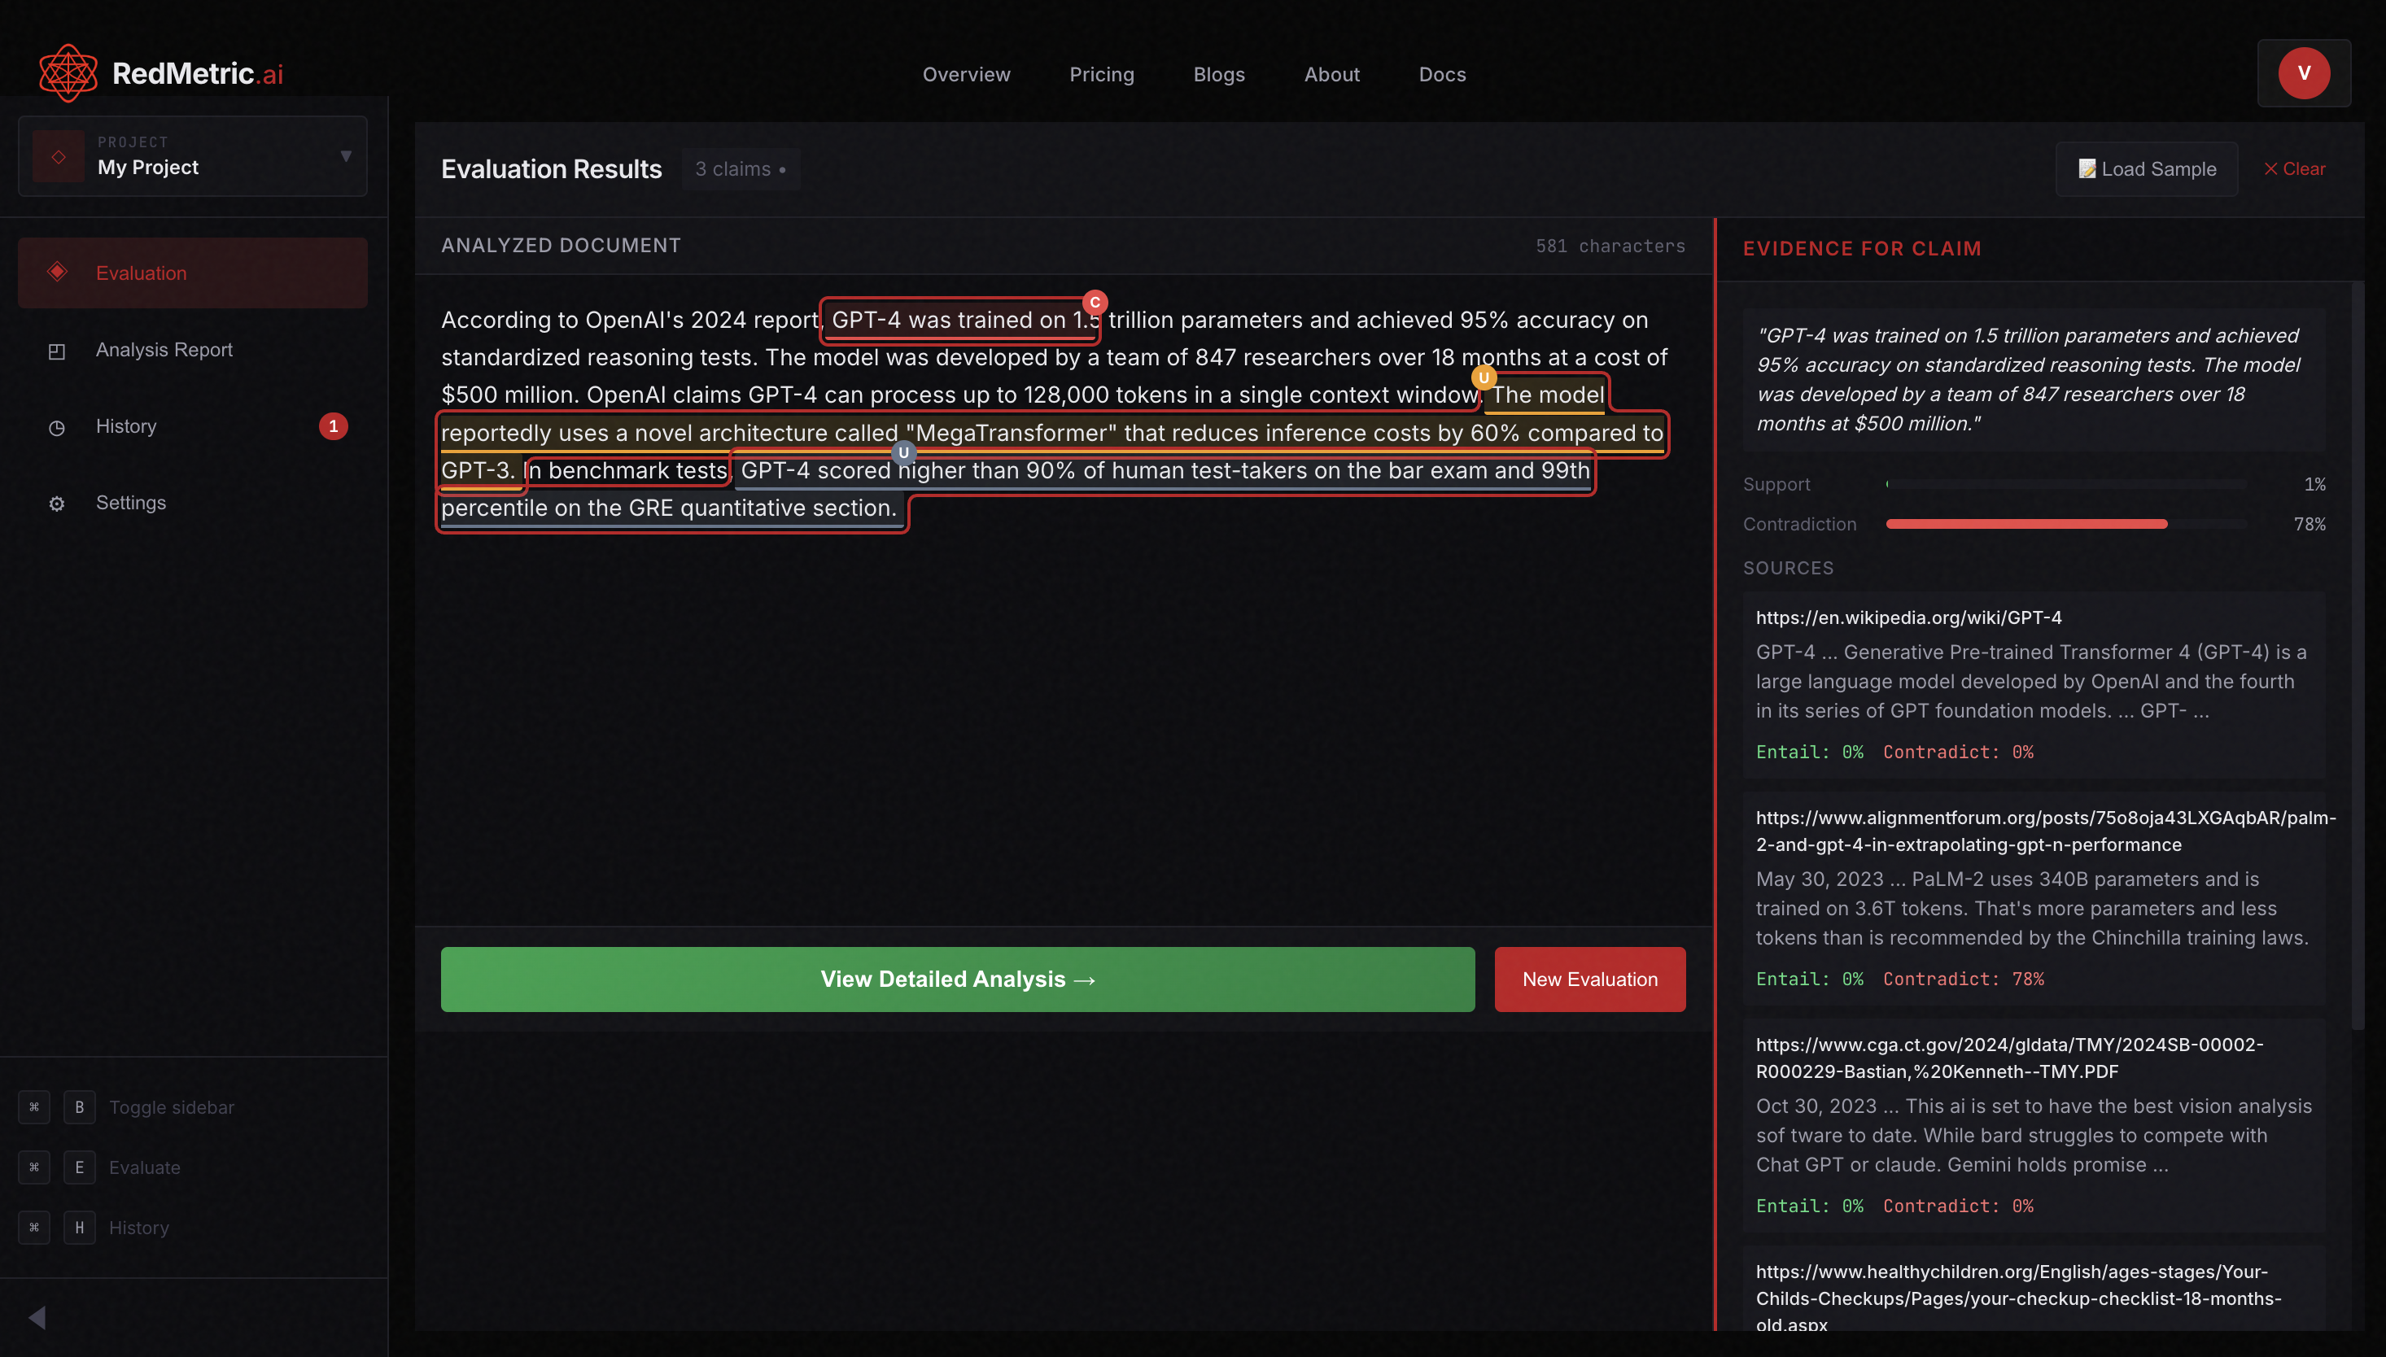2386x1357 pixels.
Task: Click View Detailed Analysis
Action: pyautogui.click(x=957, y=979)
